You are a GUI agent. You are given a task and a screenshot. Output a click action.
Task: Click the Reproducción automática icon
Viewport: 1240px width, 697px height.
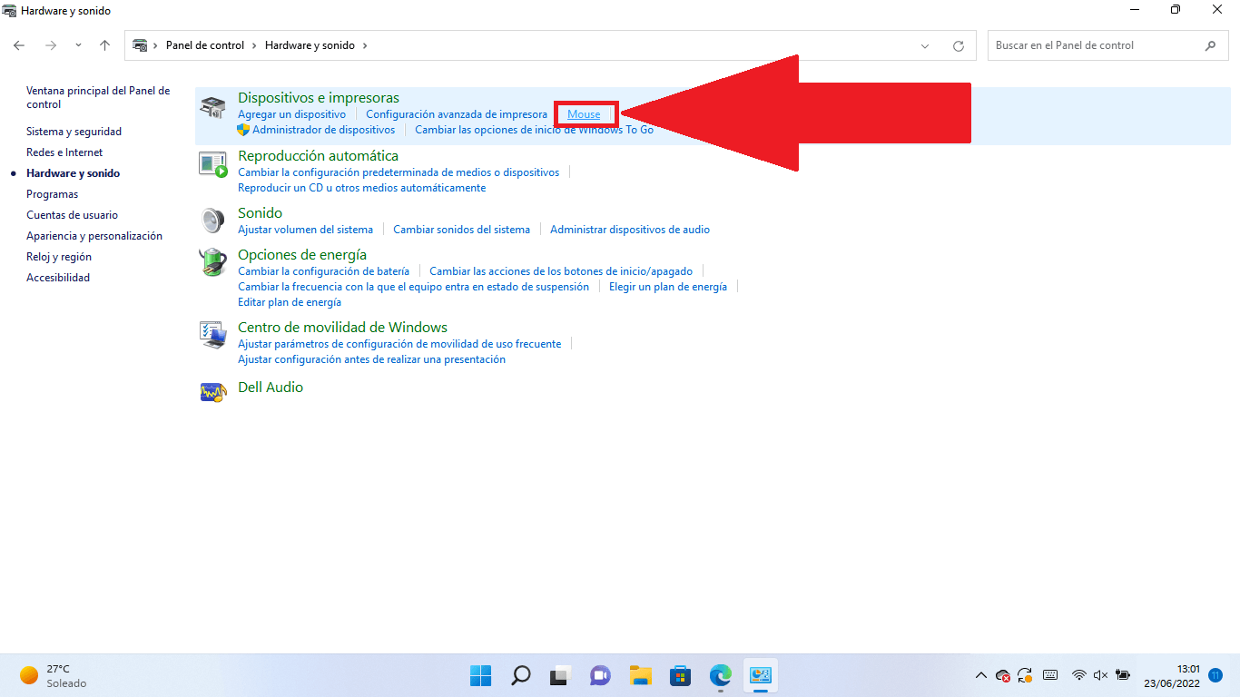click(x=212, y=164)
